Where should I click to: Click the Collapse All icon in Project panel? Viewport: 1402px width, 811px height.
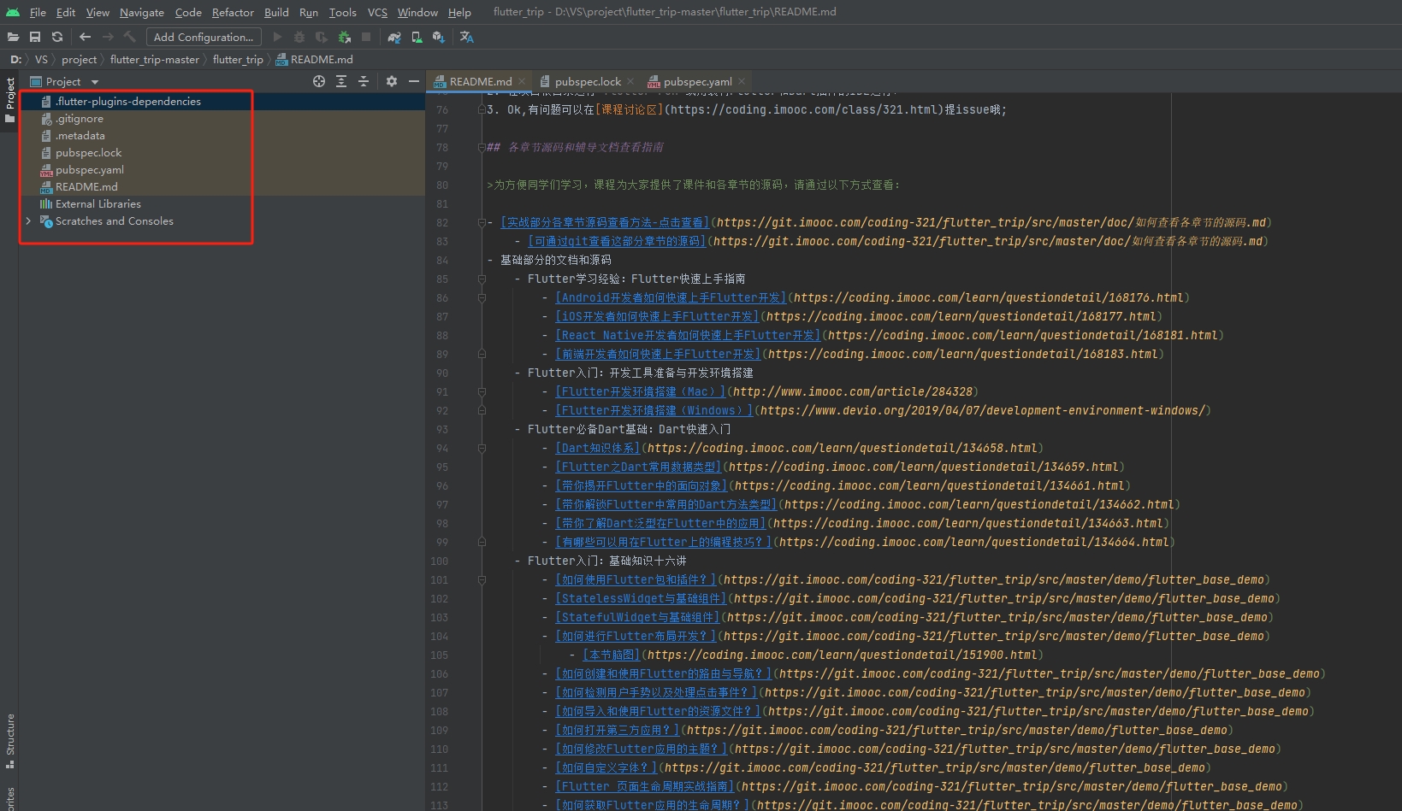[x=364, y=81]
